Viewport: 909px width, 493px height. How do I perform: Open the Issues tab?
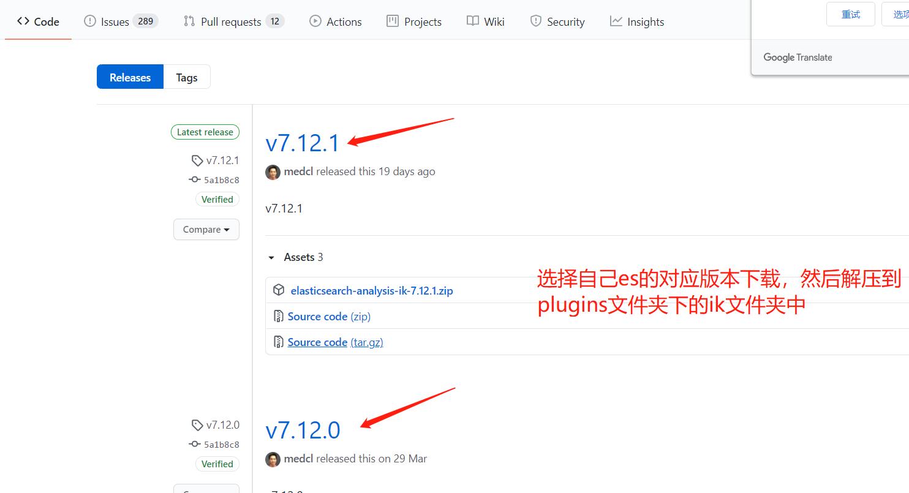pos(121,21)
